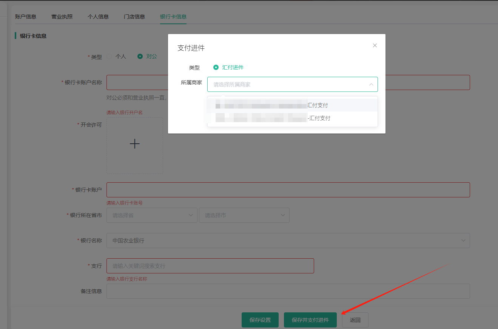Close the 支付进件 dialog
The image size is (498, 329).
coord(375,45)
